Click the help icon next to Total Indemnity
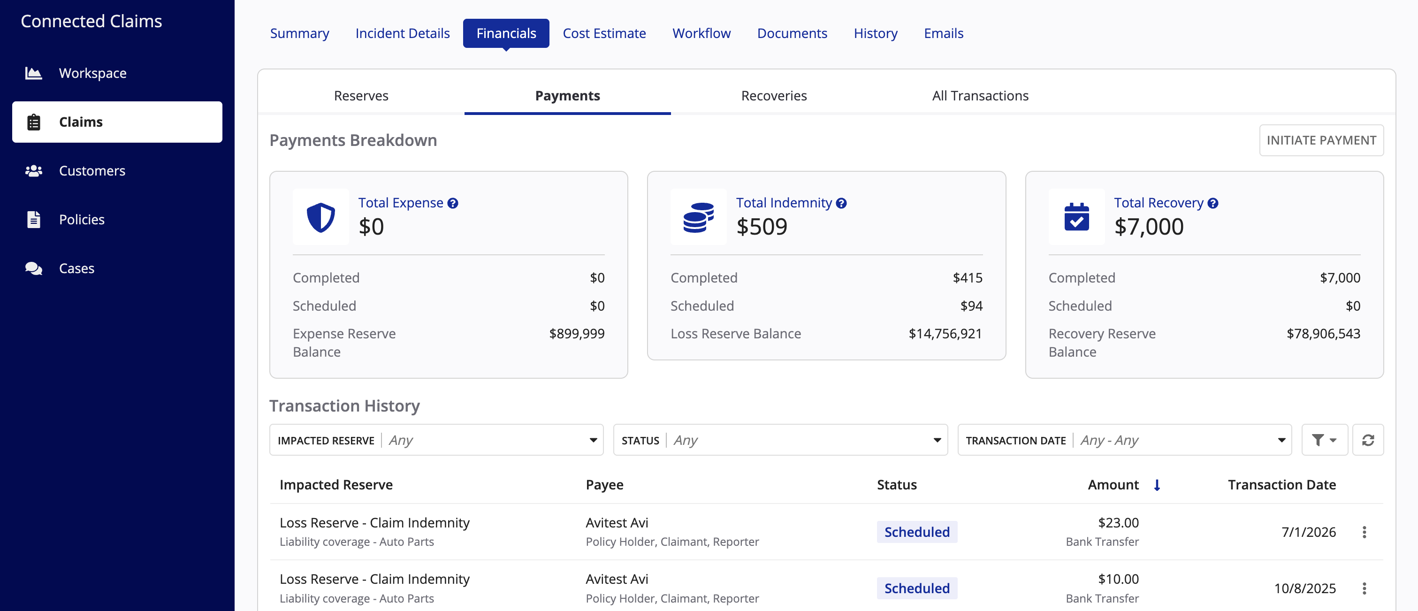This screenshot has width=1418, height=611. tap(840, 203)
